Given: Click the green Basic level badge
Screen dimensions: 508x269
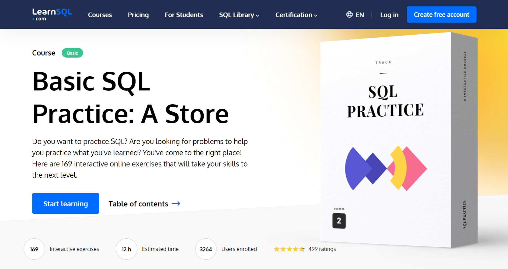Looking at the screenshot, I should coord(72,53).
